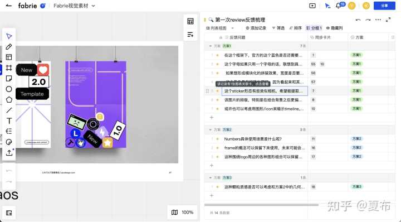Click the table's horizontal scrollbar
This screenshot has width=401, height=222.
click(x=261, y=205)
